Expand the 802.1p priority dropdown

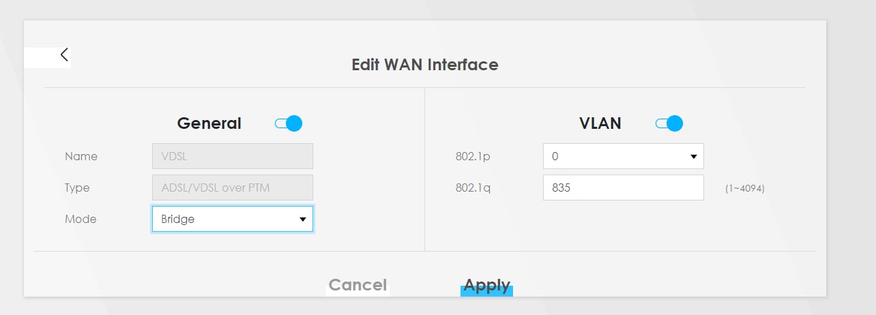pyautogui.click(x=623, y=156)
